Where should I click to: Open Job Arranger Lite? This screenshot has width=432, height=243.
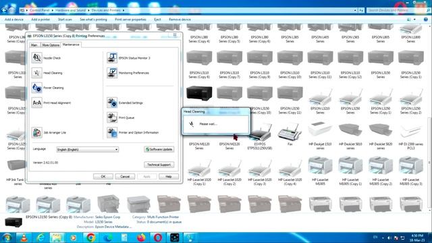pos(36,132)
